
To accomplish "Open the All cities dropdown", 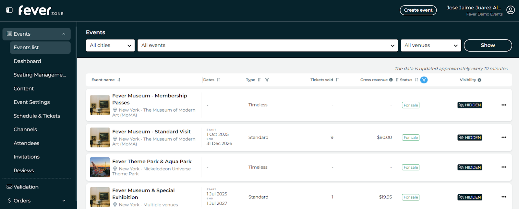I will click(x=110, y=45).
